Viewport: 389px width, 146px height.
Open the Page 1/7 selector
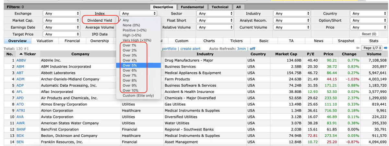coord(372,48)
